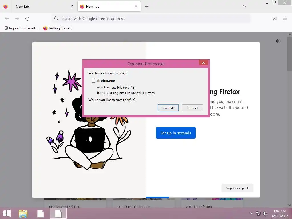Expand the list all tabs chevron
Image resolution: width=292 pixels, height=219 pixels.
245,6
